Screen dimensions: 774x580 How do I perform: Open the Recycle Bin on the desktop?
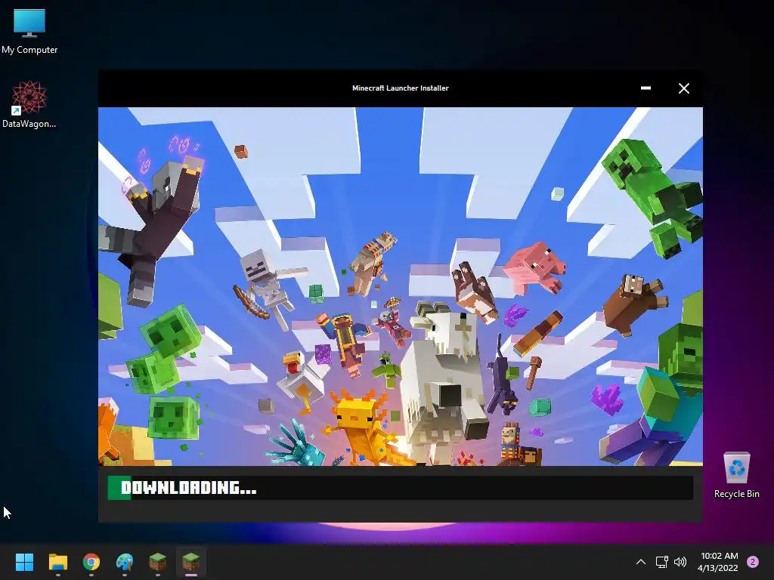tap(736, 475)
